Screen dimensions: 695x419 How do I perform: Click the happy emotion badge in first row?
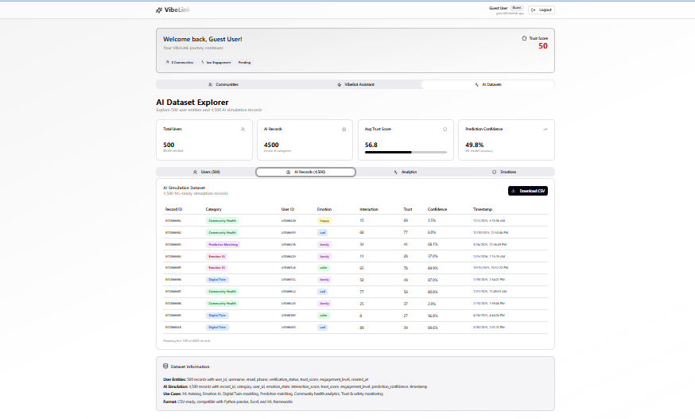(324, 220)
